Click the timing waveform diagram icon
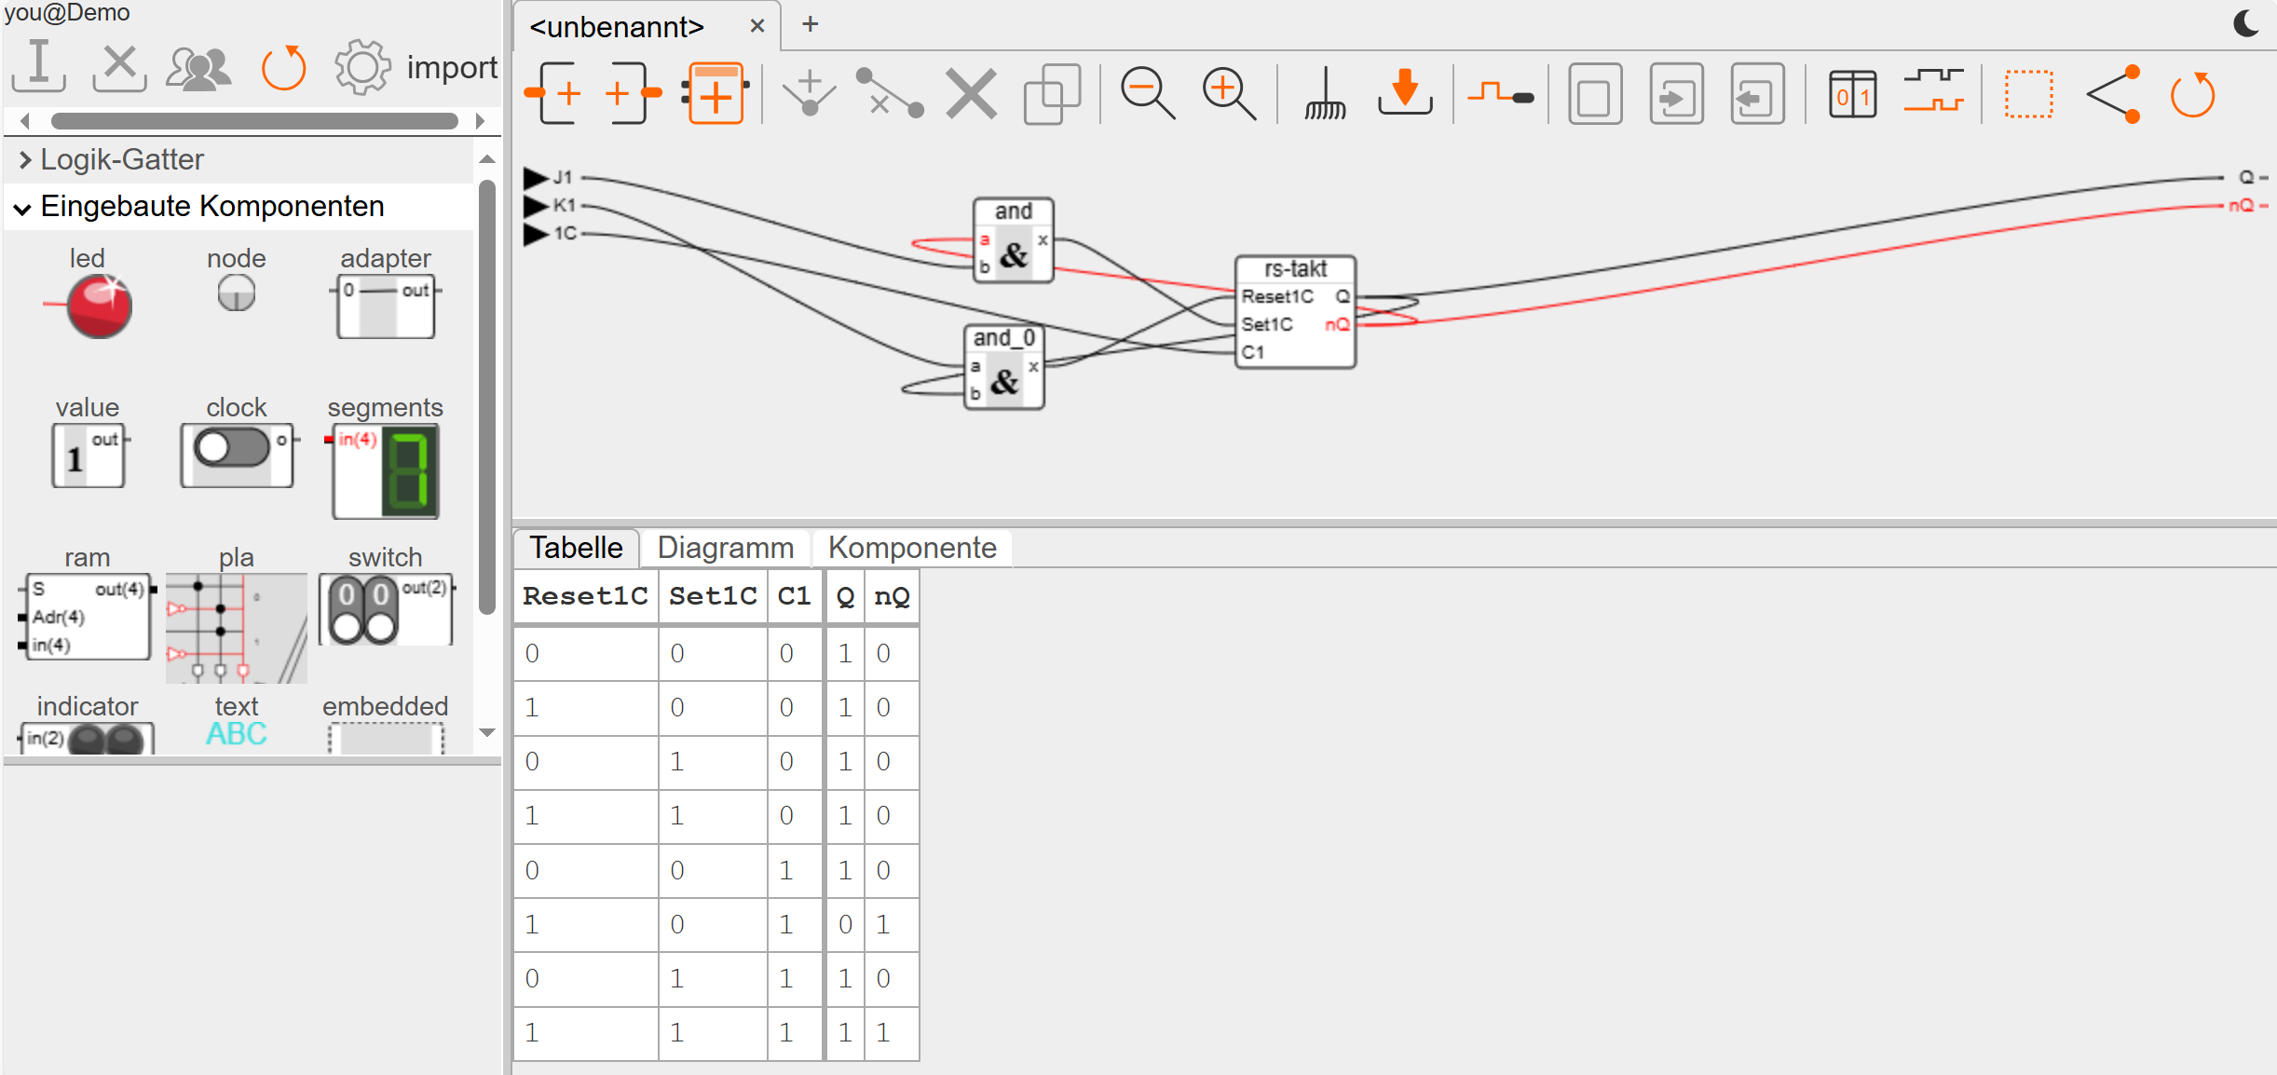This screenshot has width=2277, height=1075. [x=1933, y=90]
